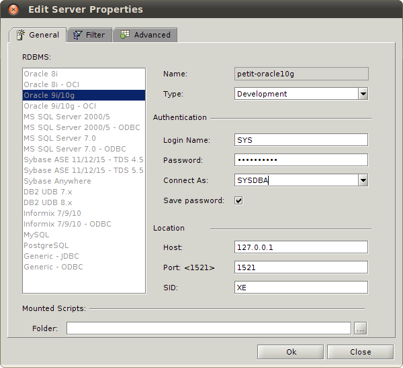
Task: Click the Mounted Scripts Folder field
Action: tap(209, 328)
